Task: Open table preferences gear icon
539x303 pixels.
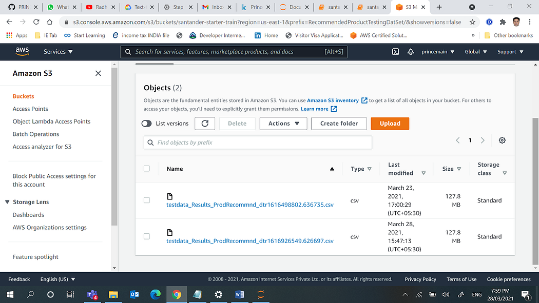Action: (502, 140)
